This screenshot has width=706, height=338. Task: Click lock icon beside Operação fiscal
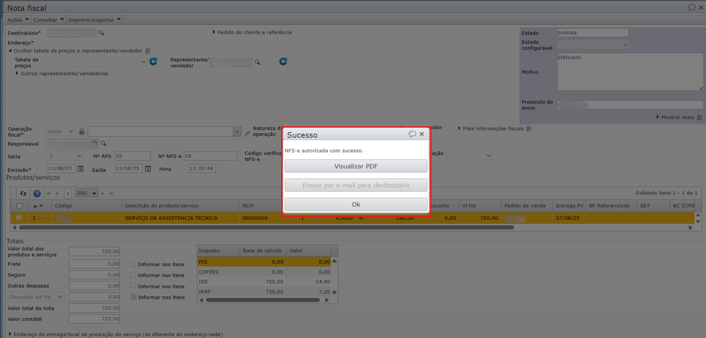[82, 132]
